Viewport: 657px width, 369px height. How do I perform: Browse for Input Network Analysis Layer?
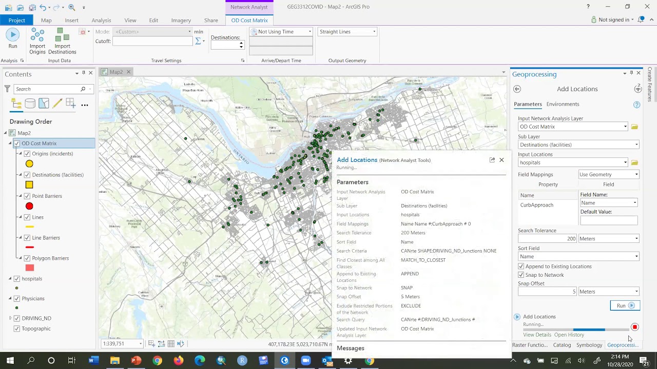(x=634, y=127)
